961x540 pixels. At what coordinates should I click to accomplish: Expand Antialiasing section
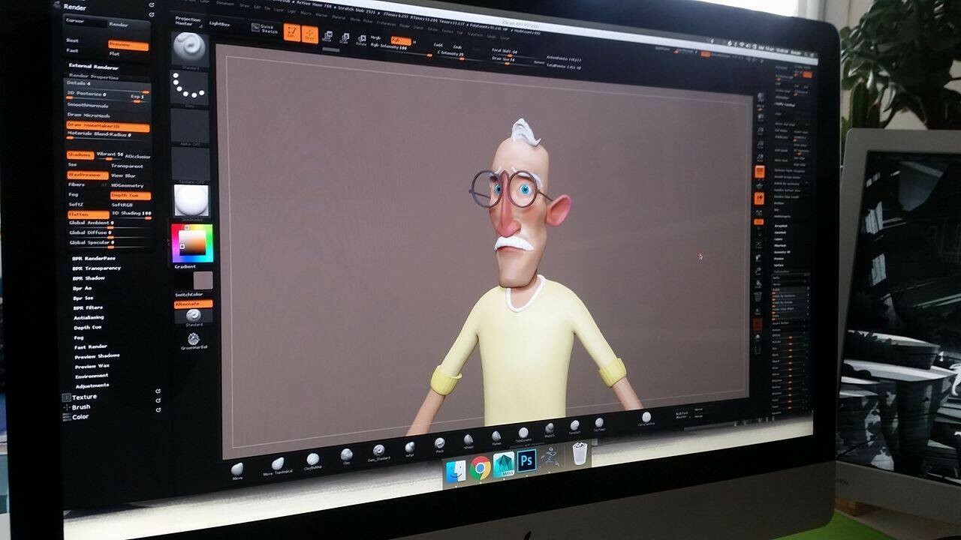tap(89, 317)
